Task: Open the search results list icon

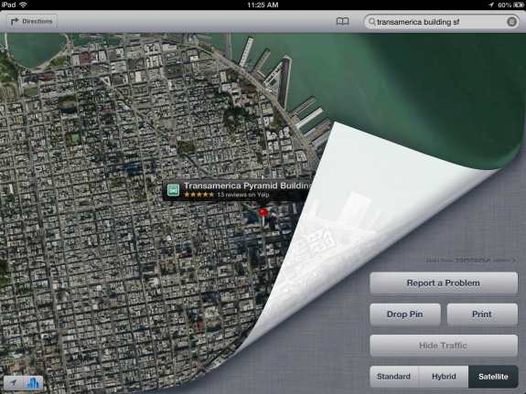Action: [511, 22]
